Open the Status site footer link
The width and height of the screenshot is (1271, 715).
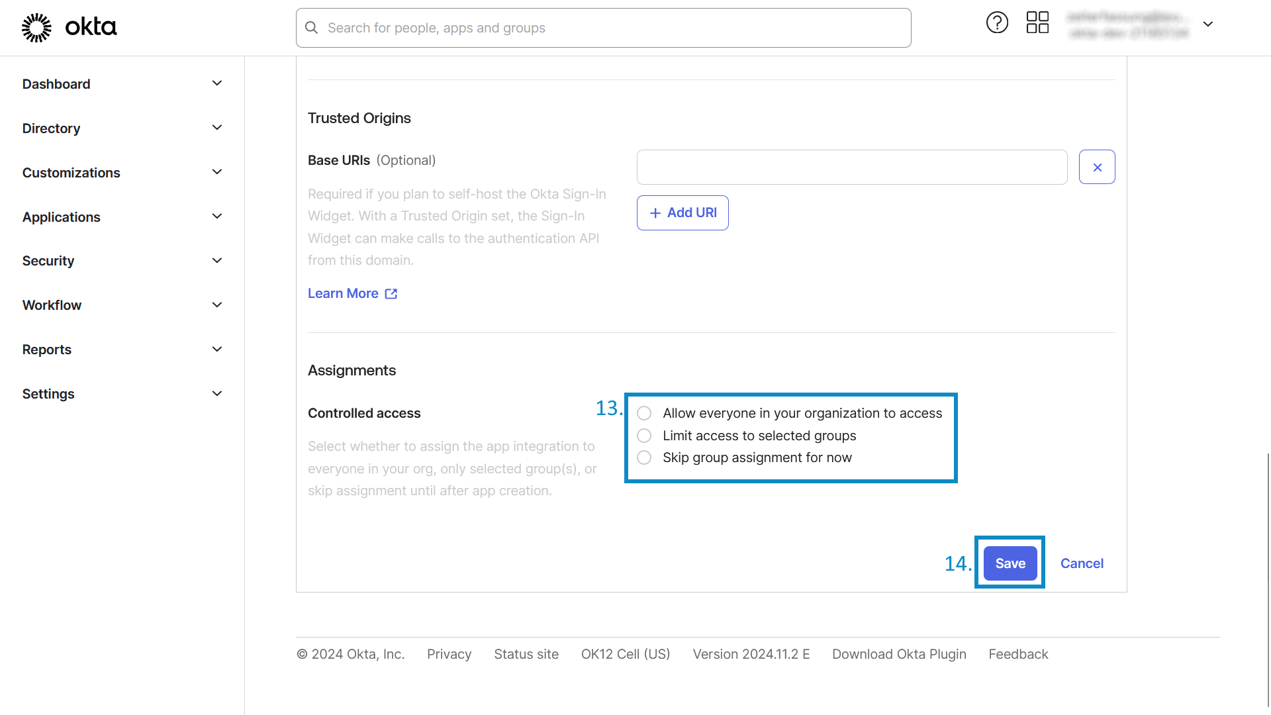[x=526, y=654]
